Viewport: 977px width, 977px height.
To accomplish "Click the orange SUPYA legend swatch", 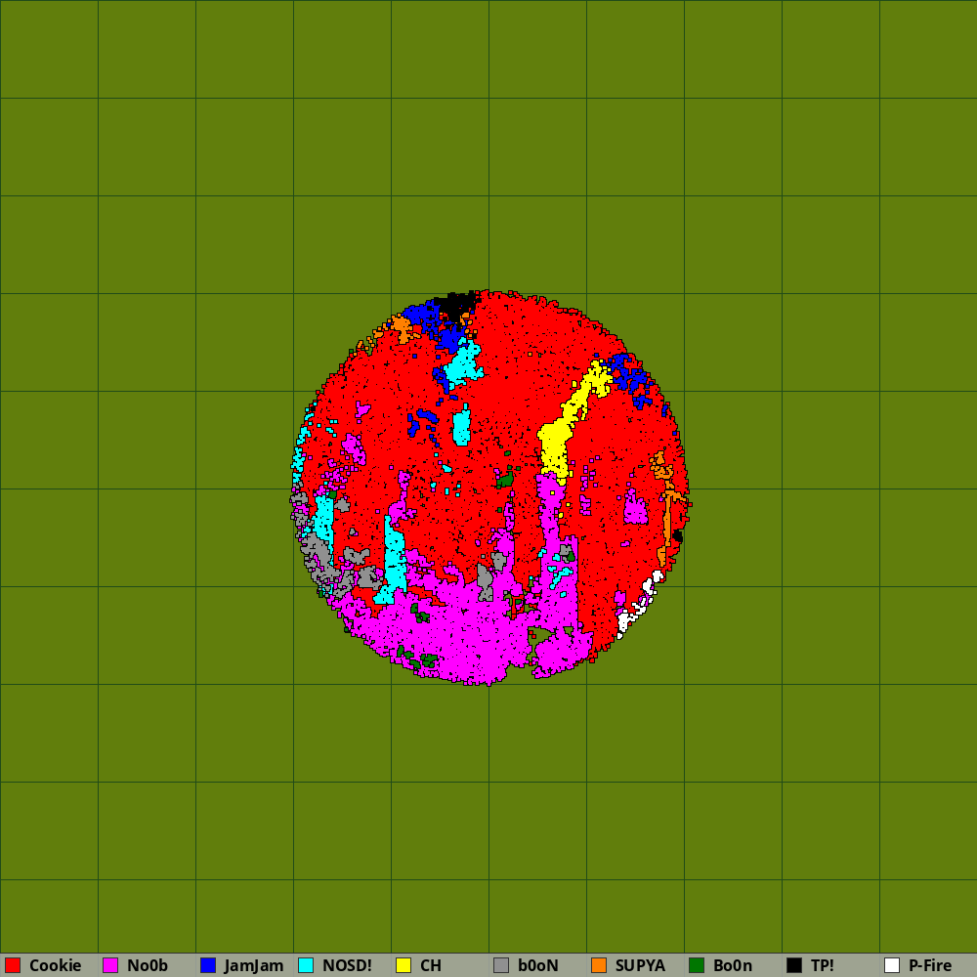I will (599, 965).
